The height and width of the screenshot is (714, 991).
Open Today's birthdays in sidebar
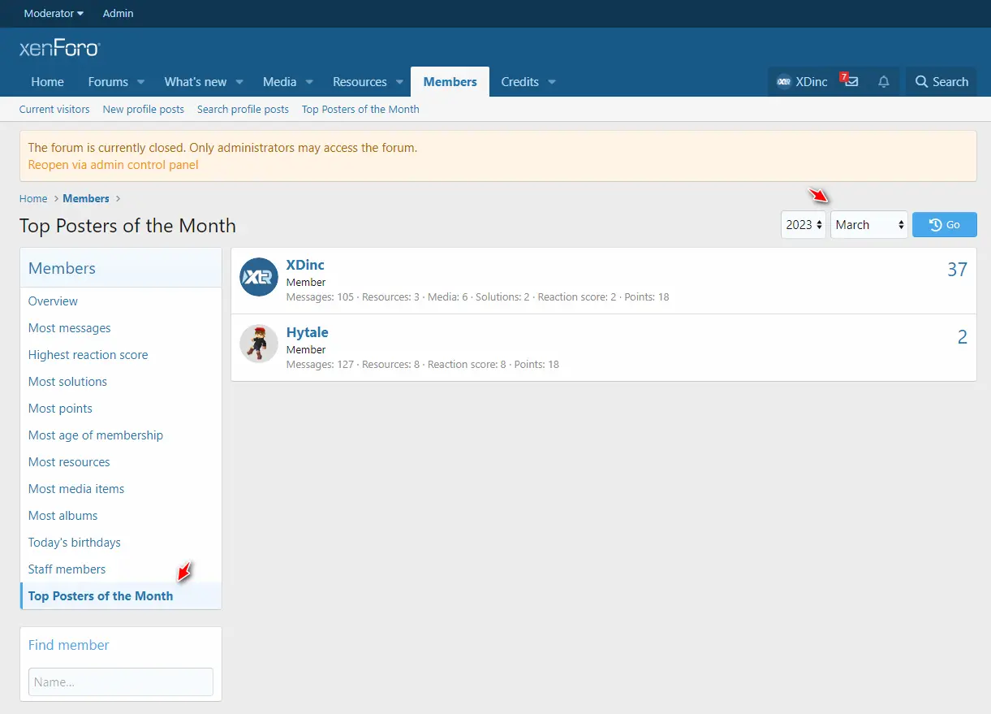(75, 543)
